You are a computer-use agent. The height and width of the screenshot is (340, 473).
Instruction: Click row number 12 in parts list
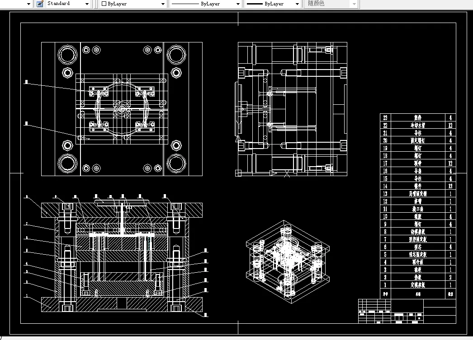point(385,201)
